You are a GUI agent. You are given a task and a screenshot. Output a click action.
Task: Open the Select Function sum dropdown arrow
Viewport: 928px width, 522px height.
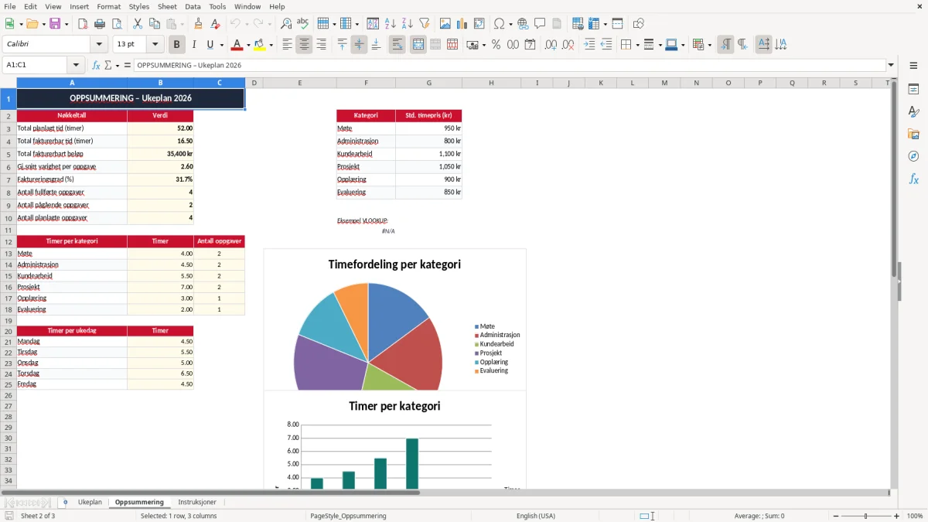coord(118,65)
